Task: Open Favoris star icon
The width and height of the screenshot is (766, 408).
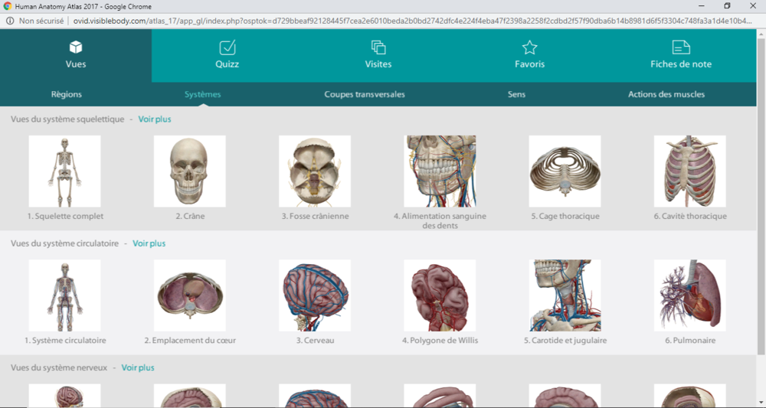Action: tap(529, 47)
